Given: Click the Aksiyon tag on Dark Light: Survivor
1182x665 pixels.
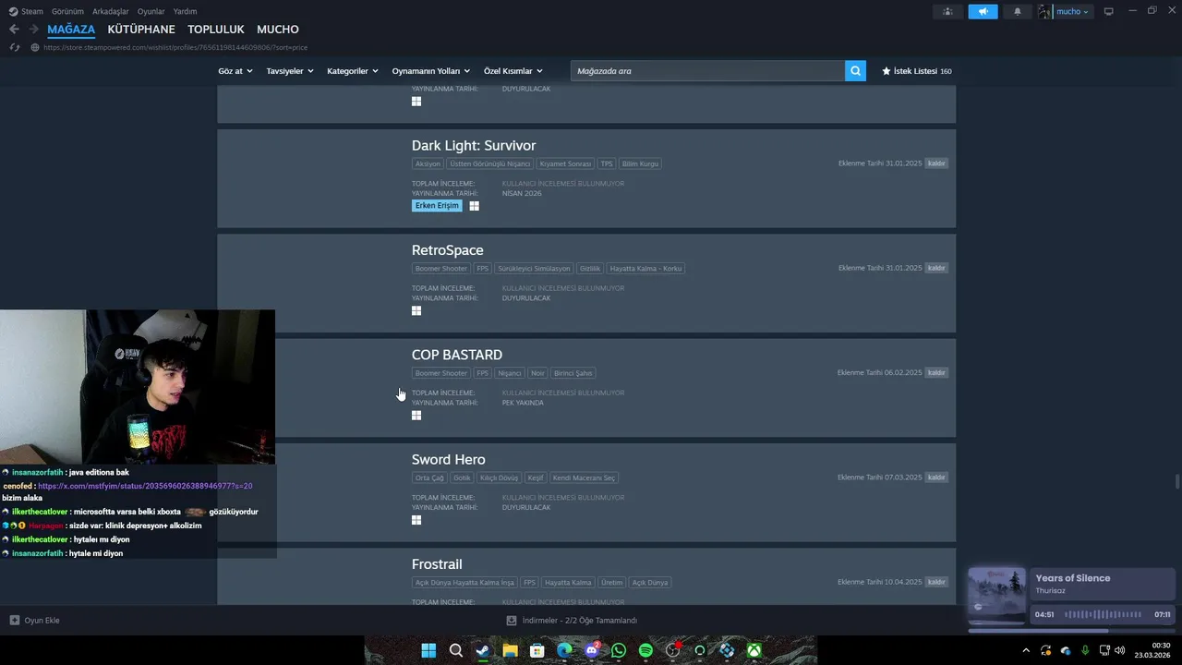Looking at the screenshot, I should [x=428, y=163].
